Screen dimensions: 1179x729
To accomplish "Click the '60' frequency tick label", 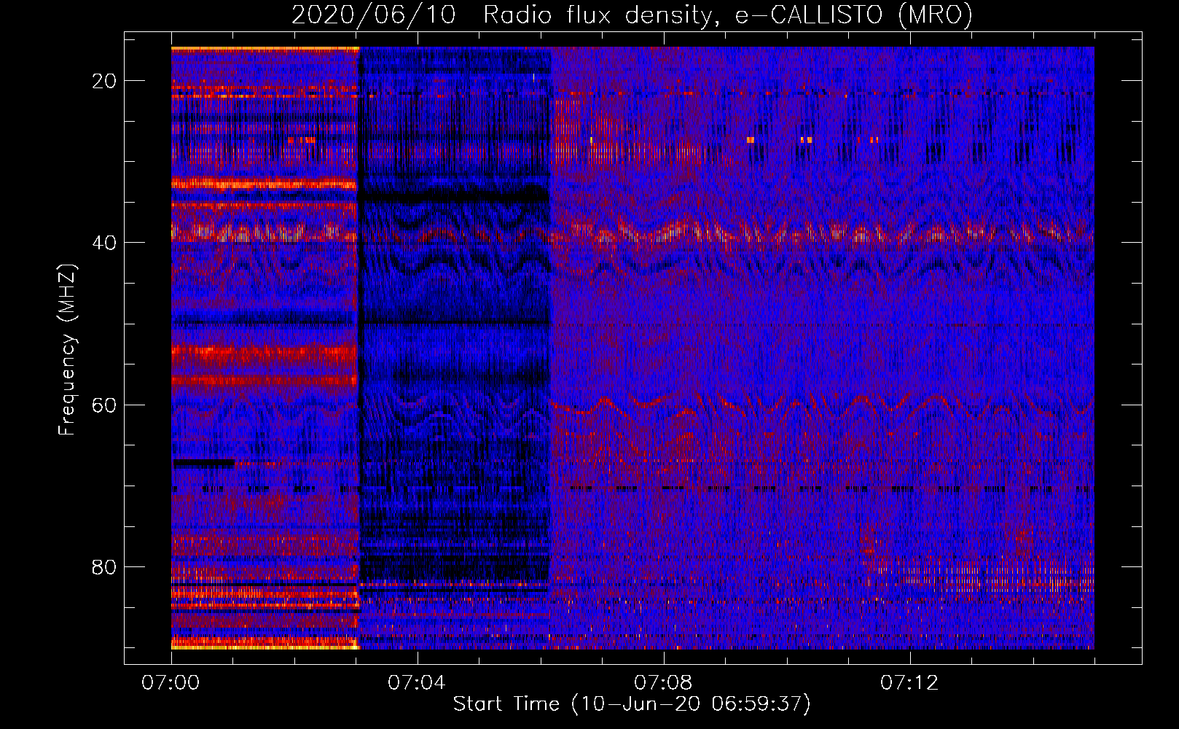I will pyautogui.click(x=104, y=405).
